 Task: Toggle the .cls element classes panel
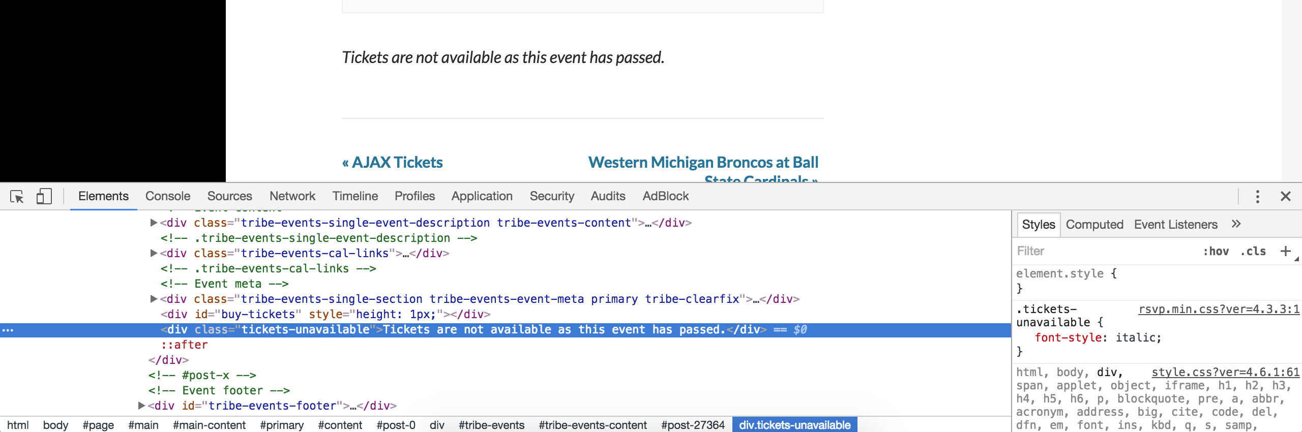tap(1253, 251)
